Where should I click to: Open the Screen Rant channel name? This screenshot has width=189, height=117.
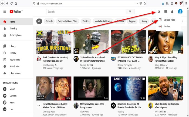click(x=85, y=65)
